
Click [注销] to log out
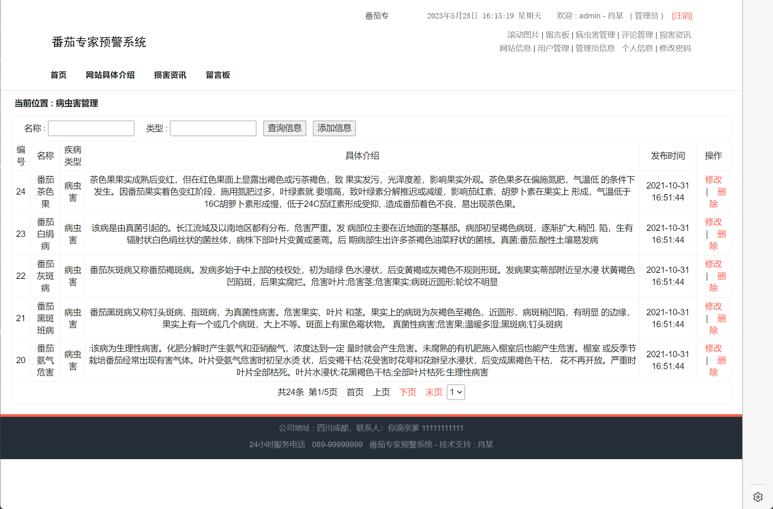(x=681, y=16)
